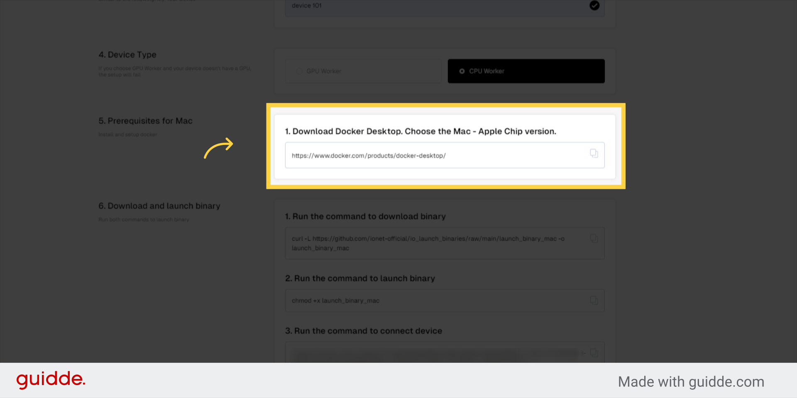Click the Docker Desktop URL field
The image size is (797, 398).
tap(445, 155)
